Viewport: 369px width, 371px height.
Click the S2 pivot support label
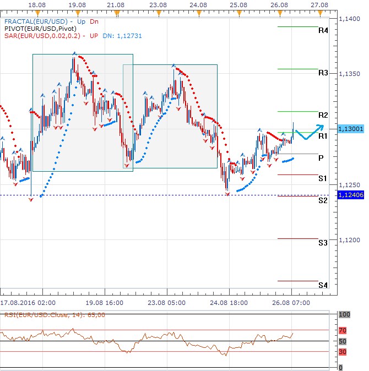pyautogui.click(x=323, y=200)
